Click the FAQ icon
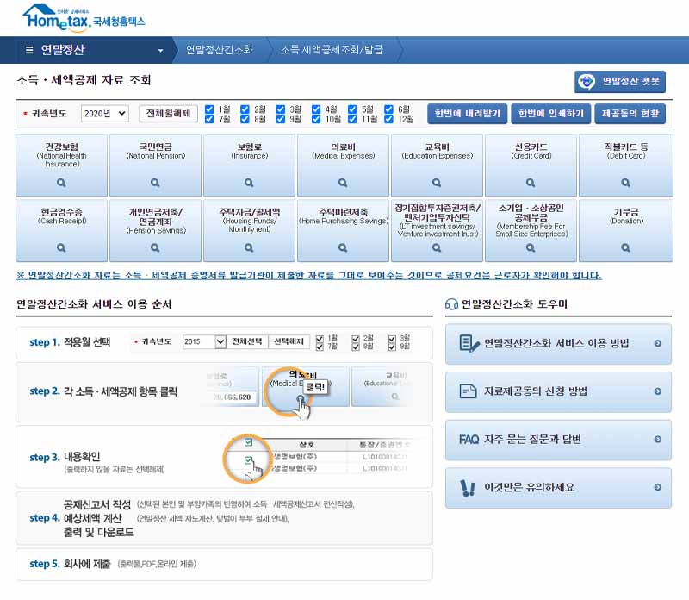Screen dimensions: 689x600 pyautogui.click(x=469, y=440)
